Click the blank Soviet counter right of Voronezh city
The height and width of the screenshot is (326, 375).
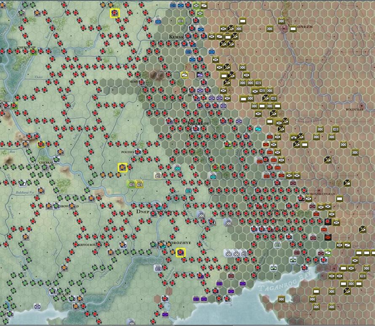coord(293,29)
